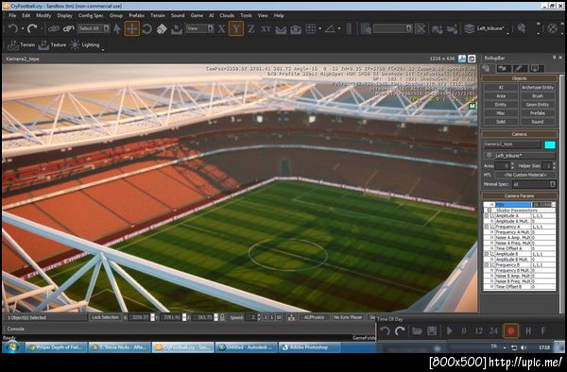567x372 pixels.
Task: Open the Config Spec menu
Action: click(91, 15)
